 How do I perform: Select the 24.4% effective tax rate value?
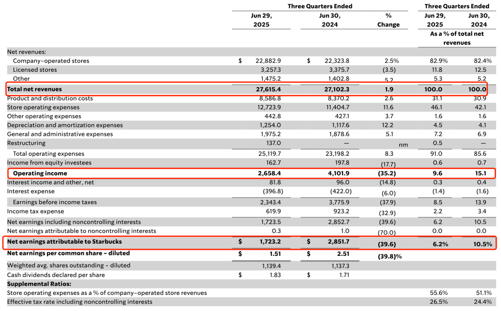pyautogui.click(x=483, y=302)
